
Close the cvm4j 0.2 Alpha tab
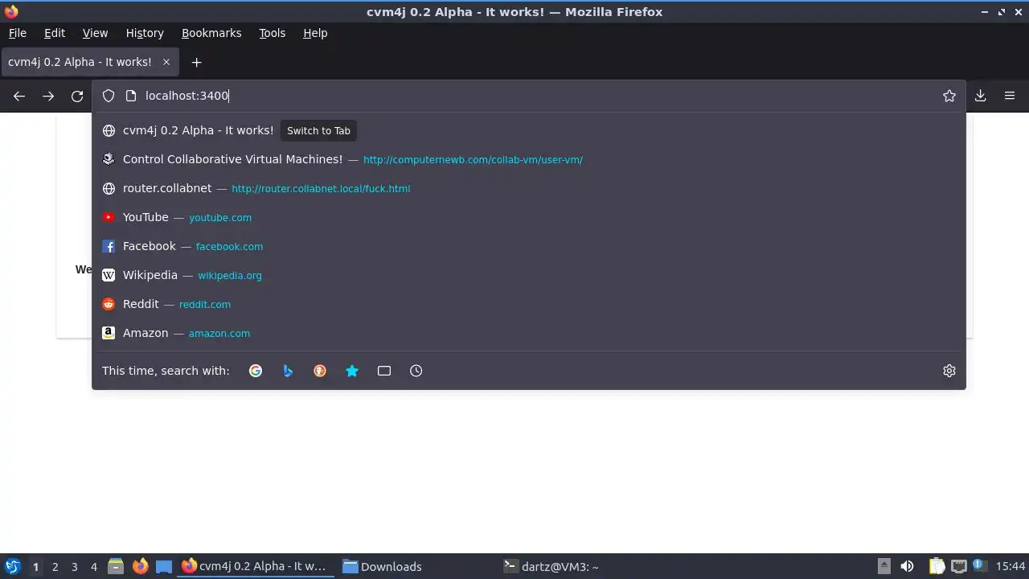[x=166, y=62]
